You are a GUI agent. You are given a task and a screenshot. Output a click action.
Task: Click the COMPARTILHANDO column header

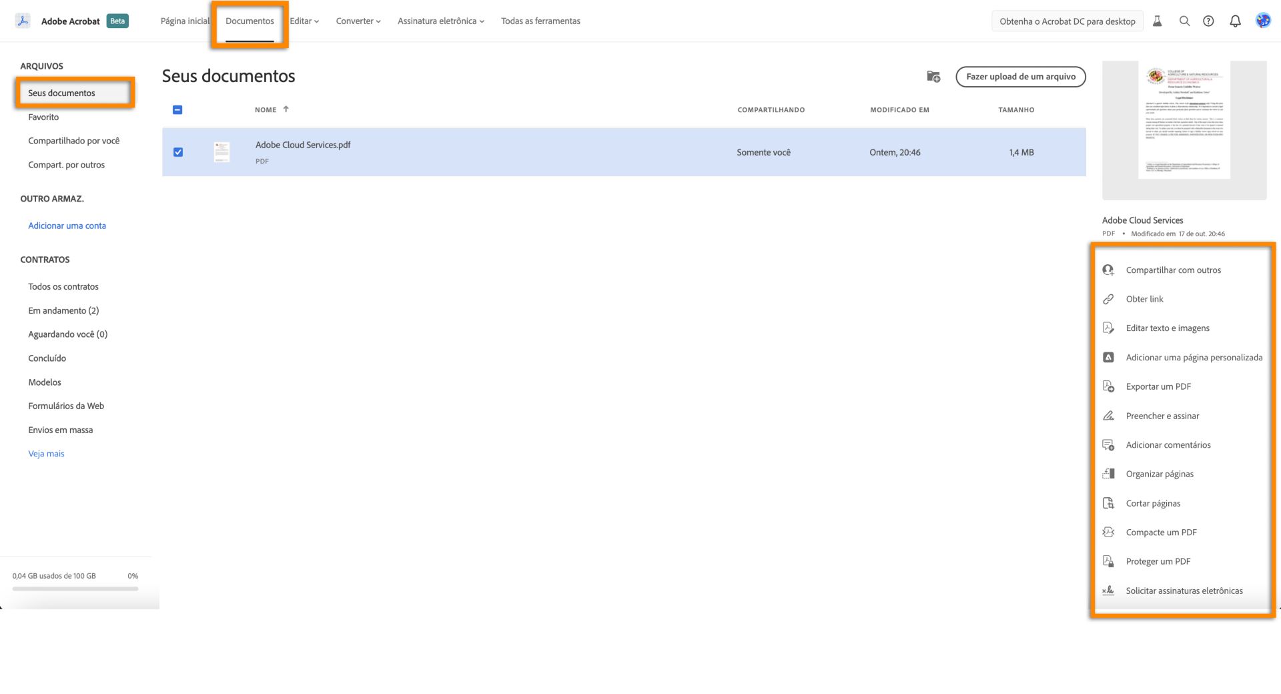pos(771,109)
